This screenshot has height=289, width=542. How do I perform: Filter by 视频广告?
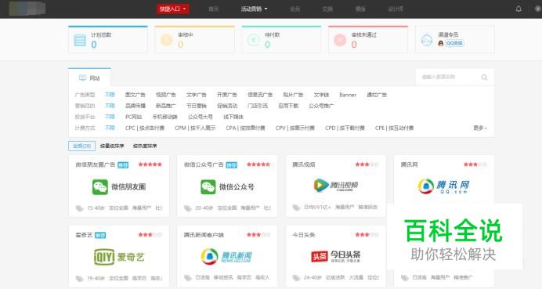coord(165,95)
